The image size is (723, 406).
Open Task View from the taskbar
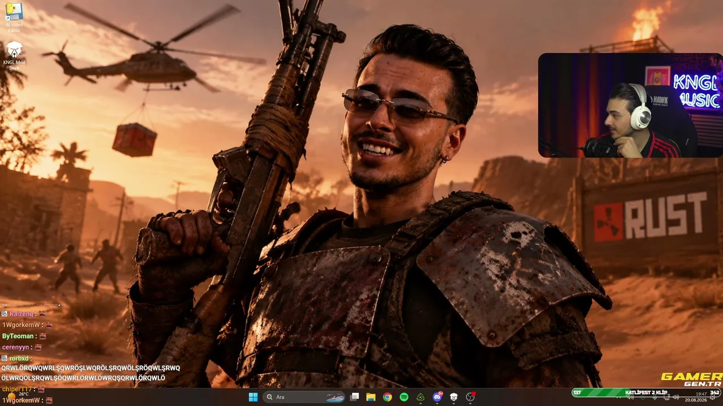tap(355, 397)
